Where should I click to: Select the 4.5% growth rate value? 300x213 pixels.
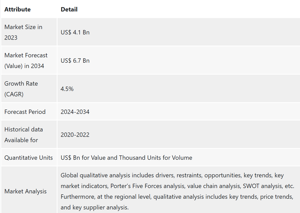67,89
